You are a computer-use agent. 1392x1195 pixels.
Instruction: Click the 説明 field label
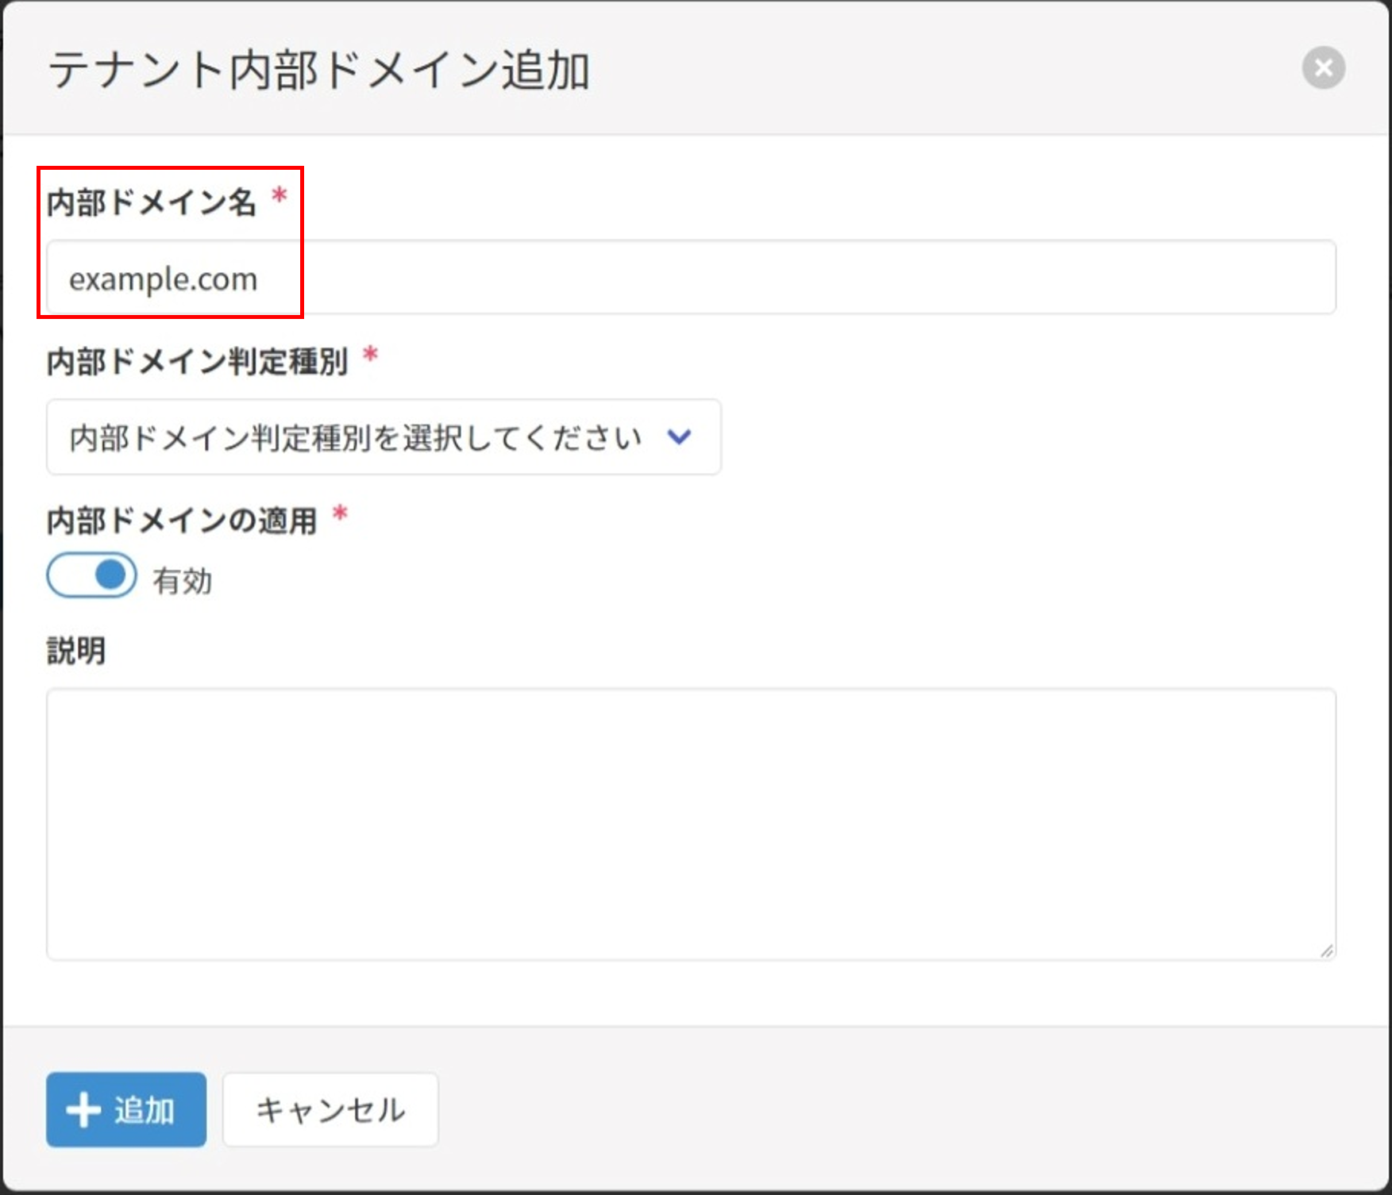[76, 651]
